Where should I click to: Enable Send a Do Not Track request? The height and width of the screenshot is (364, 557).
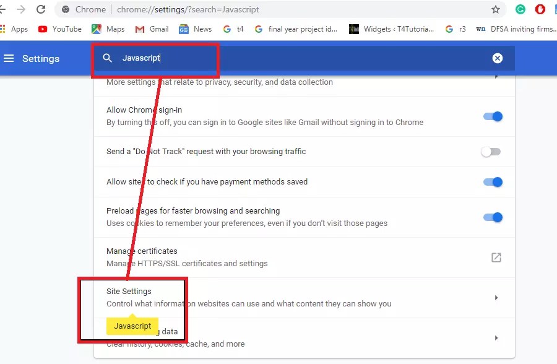click(492, 150)
